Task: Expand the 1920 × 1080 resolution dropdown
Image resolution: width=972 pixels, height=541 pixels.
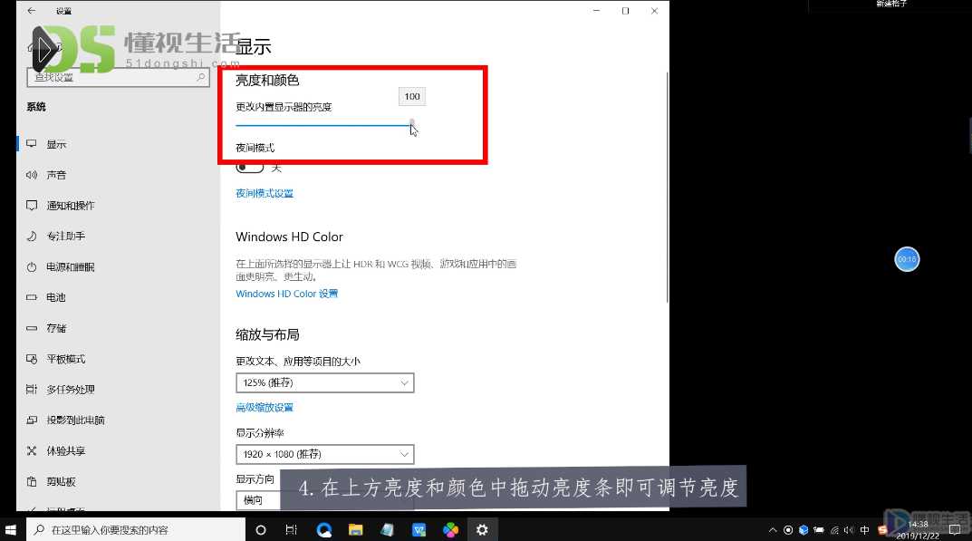Action: coord(324,454)
